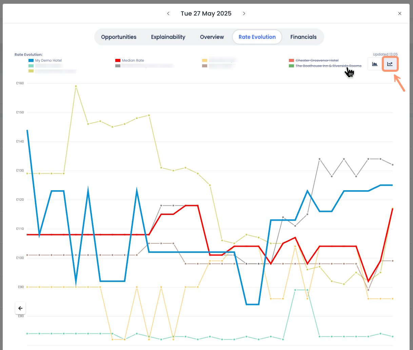Image resolution: width=413 pixels, height=350 pixels.
Task: Toggle Median Rate legend label
Action: tap(133, 61)
